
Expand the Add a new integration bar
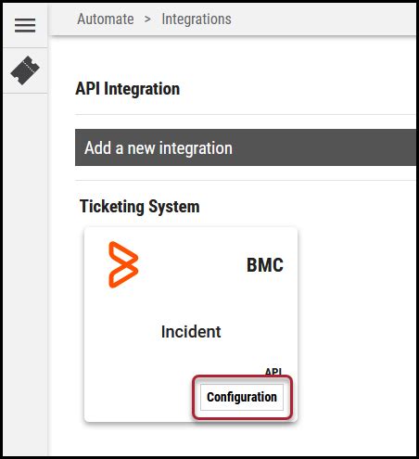[246, 147]
